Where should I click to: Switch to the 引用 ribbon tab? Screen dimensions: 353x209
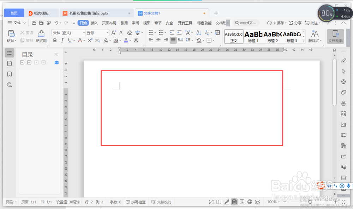(x=124, y=23)
